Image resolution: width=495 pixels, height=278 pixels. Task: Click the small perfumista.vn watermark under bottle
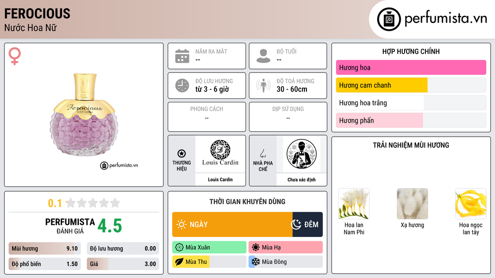(119, 165)
